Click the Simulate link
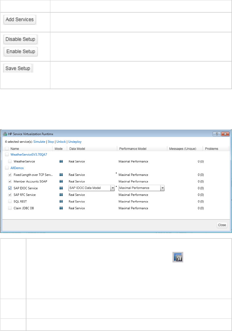The width and height of the screenshot is (232, 331). tap(39, 142)
